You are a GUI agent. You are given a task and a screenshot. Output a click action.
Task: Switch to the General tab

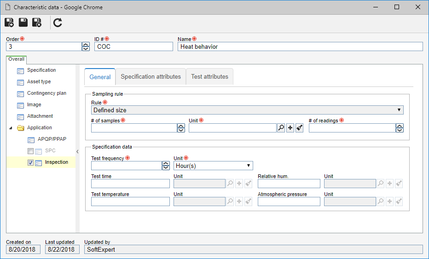(100, 77)
